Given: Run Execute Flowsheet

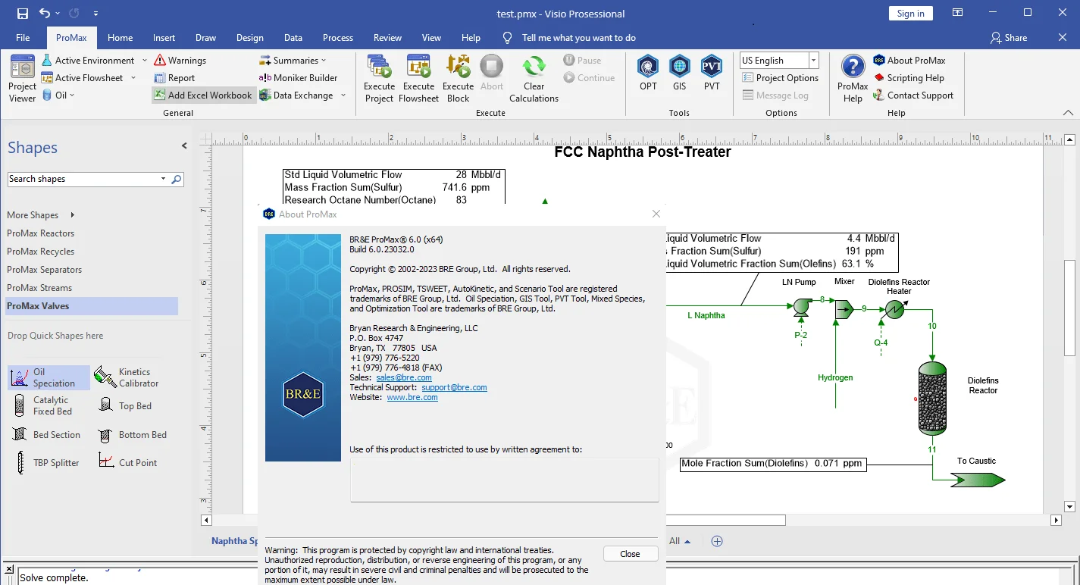Looking at the screenshot, I should pyautogui.click(x=418, y=79).
